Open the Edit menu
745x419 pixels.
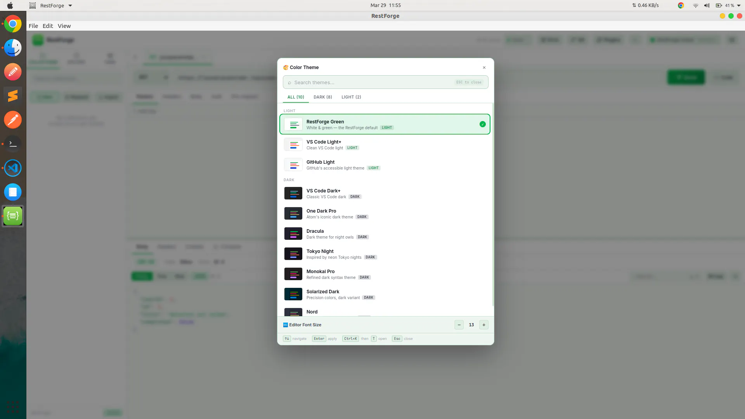pyautogui.click(x=48, y=26)
